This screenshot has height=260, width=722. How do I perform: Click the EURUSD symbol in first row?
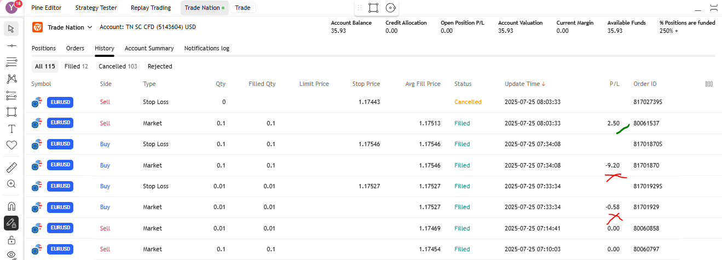[x=60, y=102]
